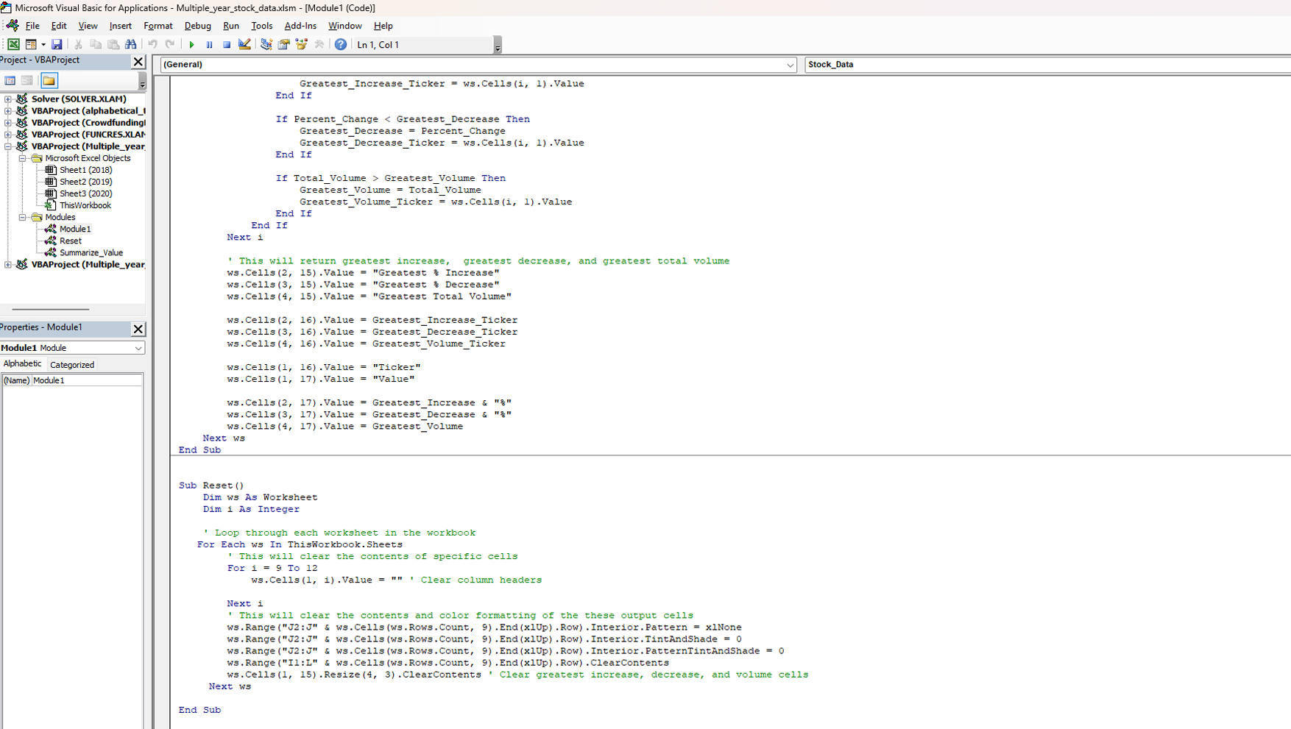Toggle Design Mode icon
Screen dimensions: 1291x729
[x=245, y=45]
